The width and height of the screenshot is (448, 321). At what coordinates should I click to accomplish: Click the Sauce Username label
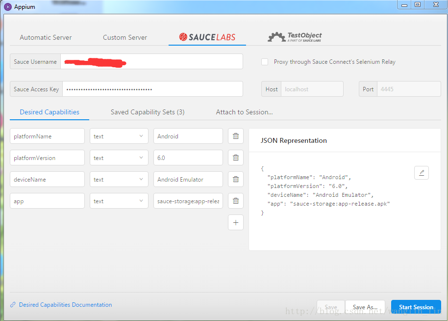[35, 61]
